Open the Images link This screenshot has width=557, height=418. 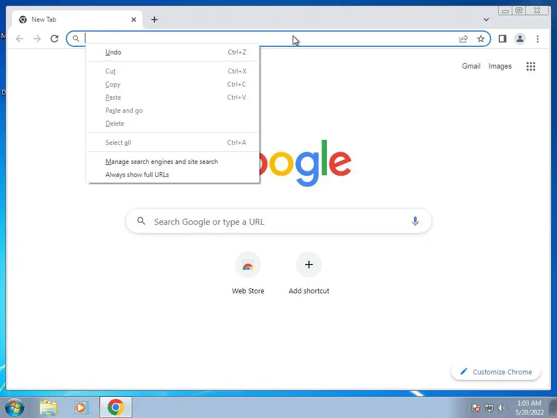click(x=500, y=66)
